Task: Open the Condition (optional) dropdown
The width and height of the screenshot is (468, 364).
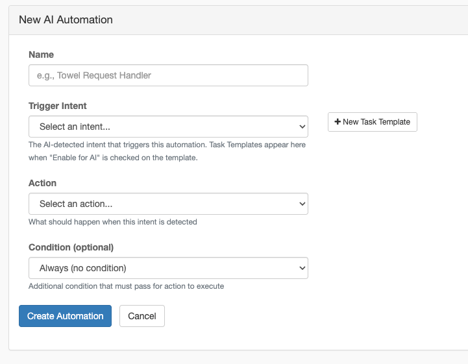Action: [x=168, y=268]
